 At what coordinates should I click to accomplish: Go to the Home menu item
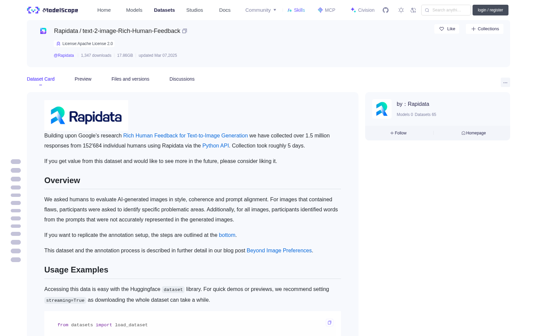coord(104,10)
